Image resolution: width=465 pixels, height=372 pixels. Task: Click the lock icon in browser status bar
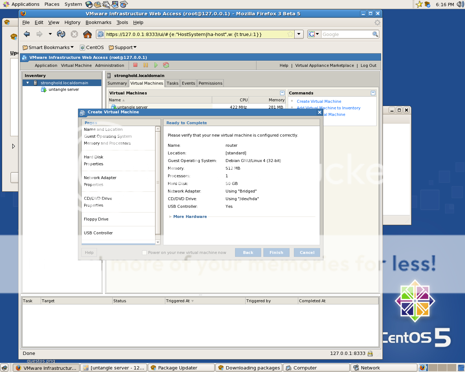[x=370, y=353]
